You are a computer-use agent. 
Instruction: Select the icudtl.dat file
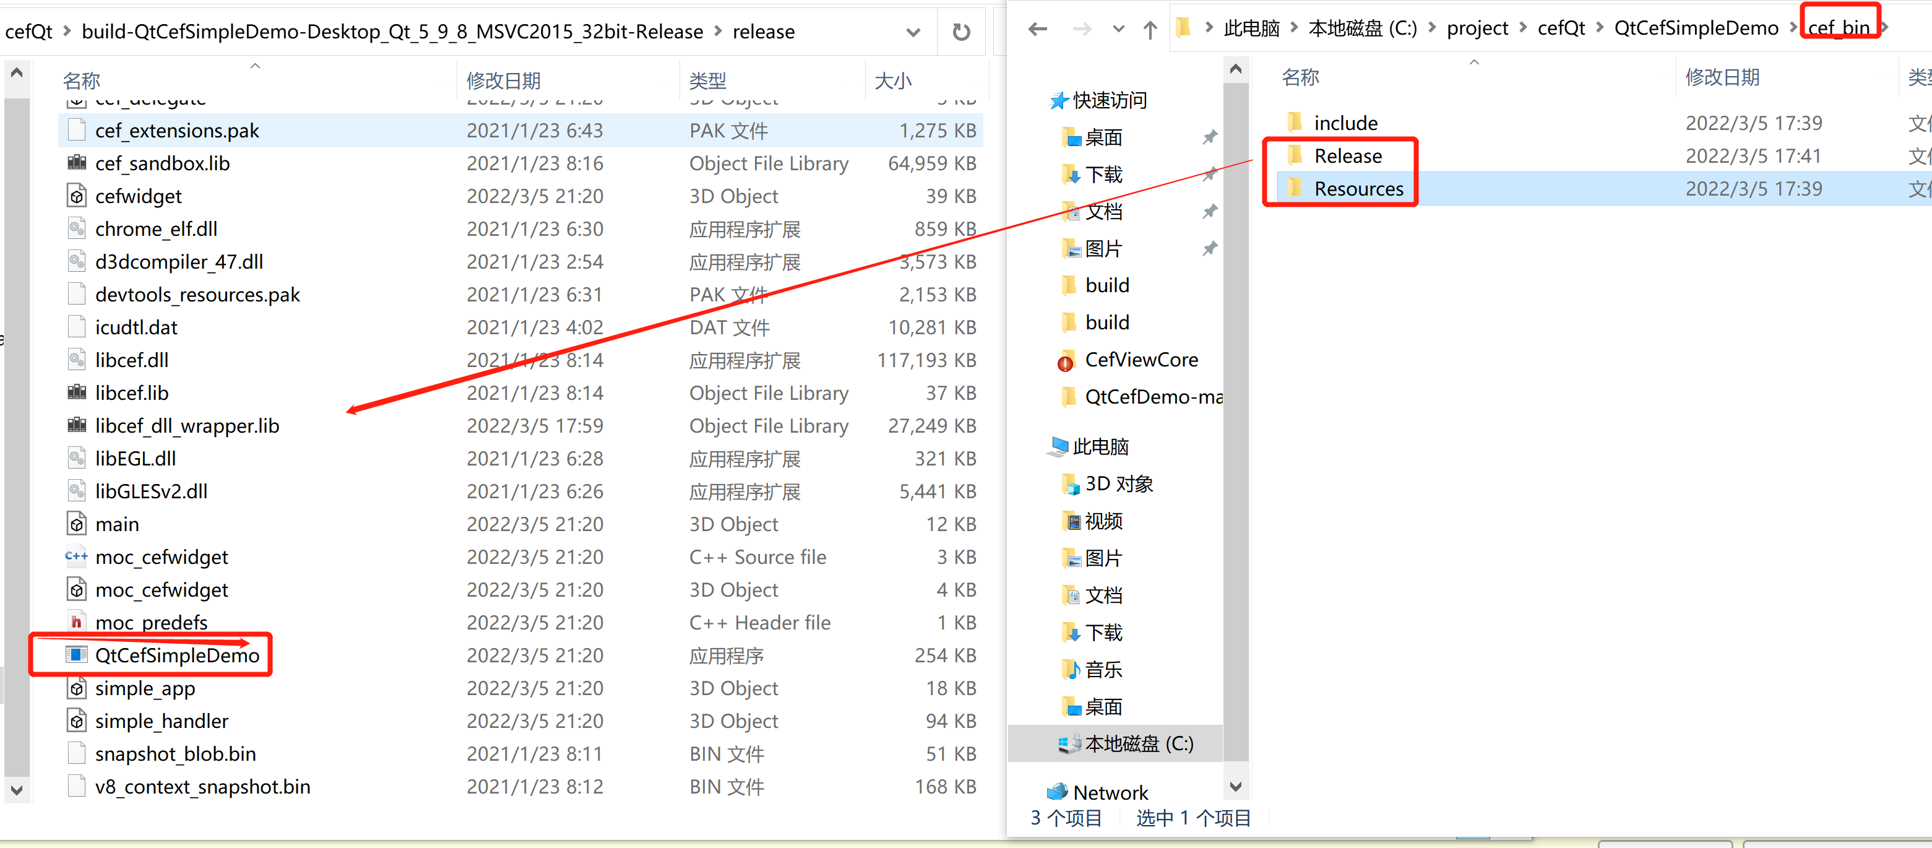(x=136, y=327)
